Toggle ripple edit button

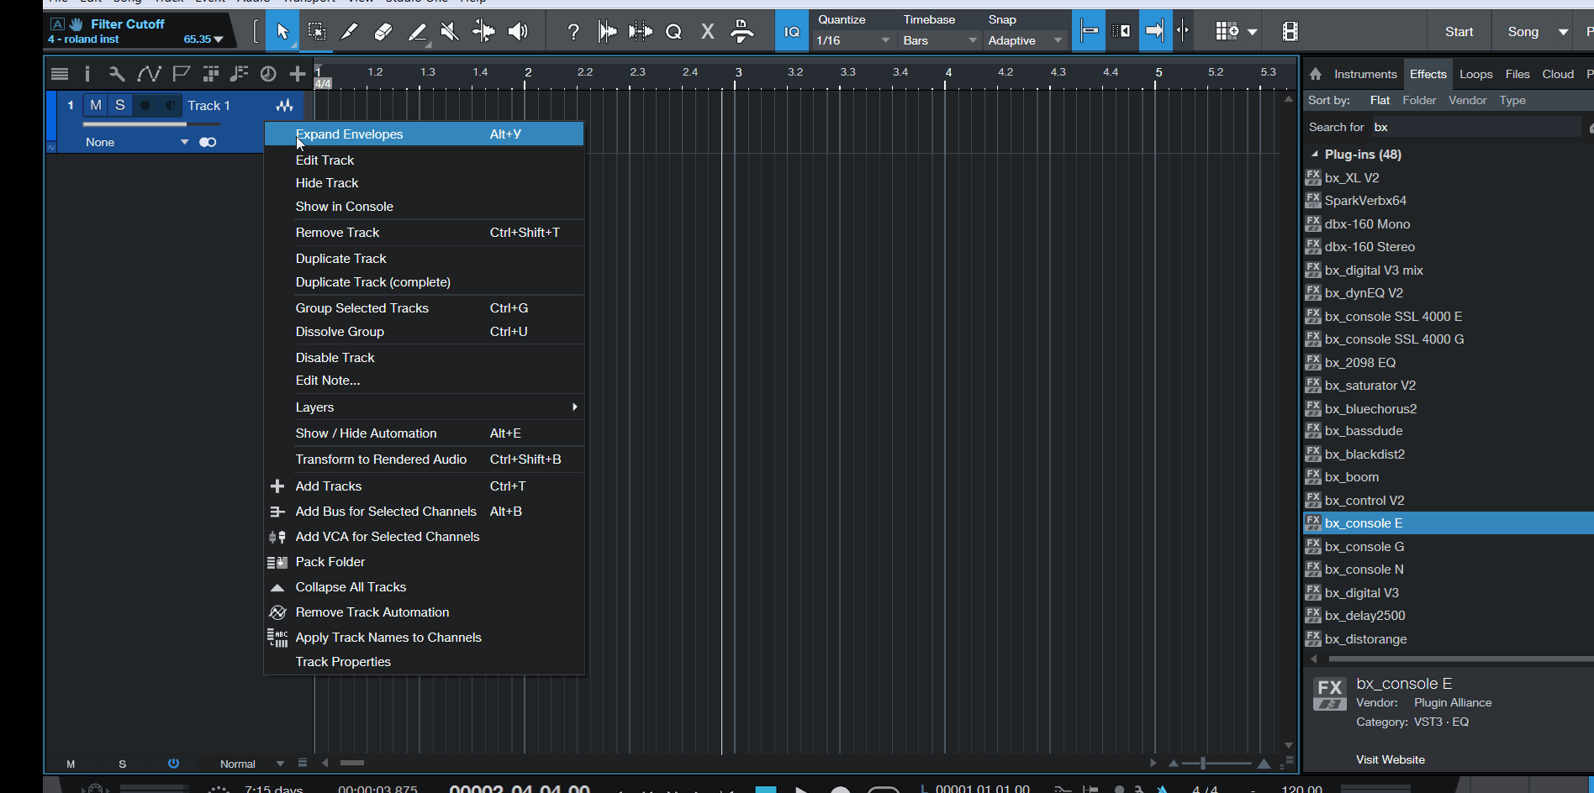click(1122, 32)
